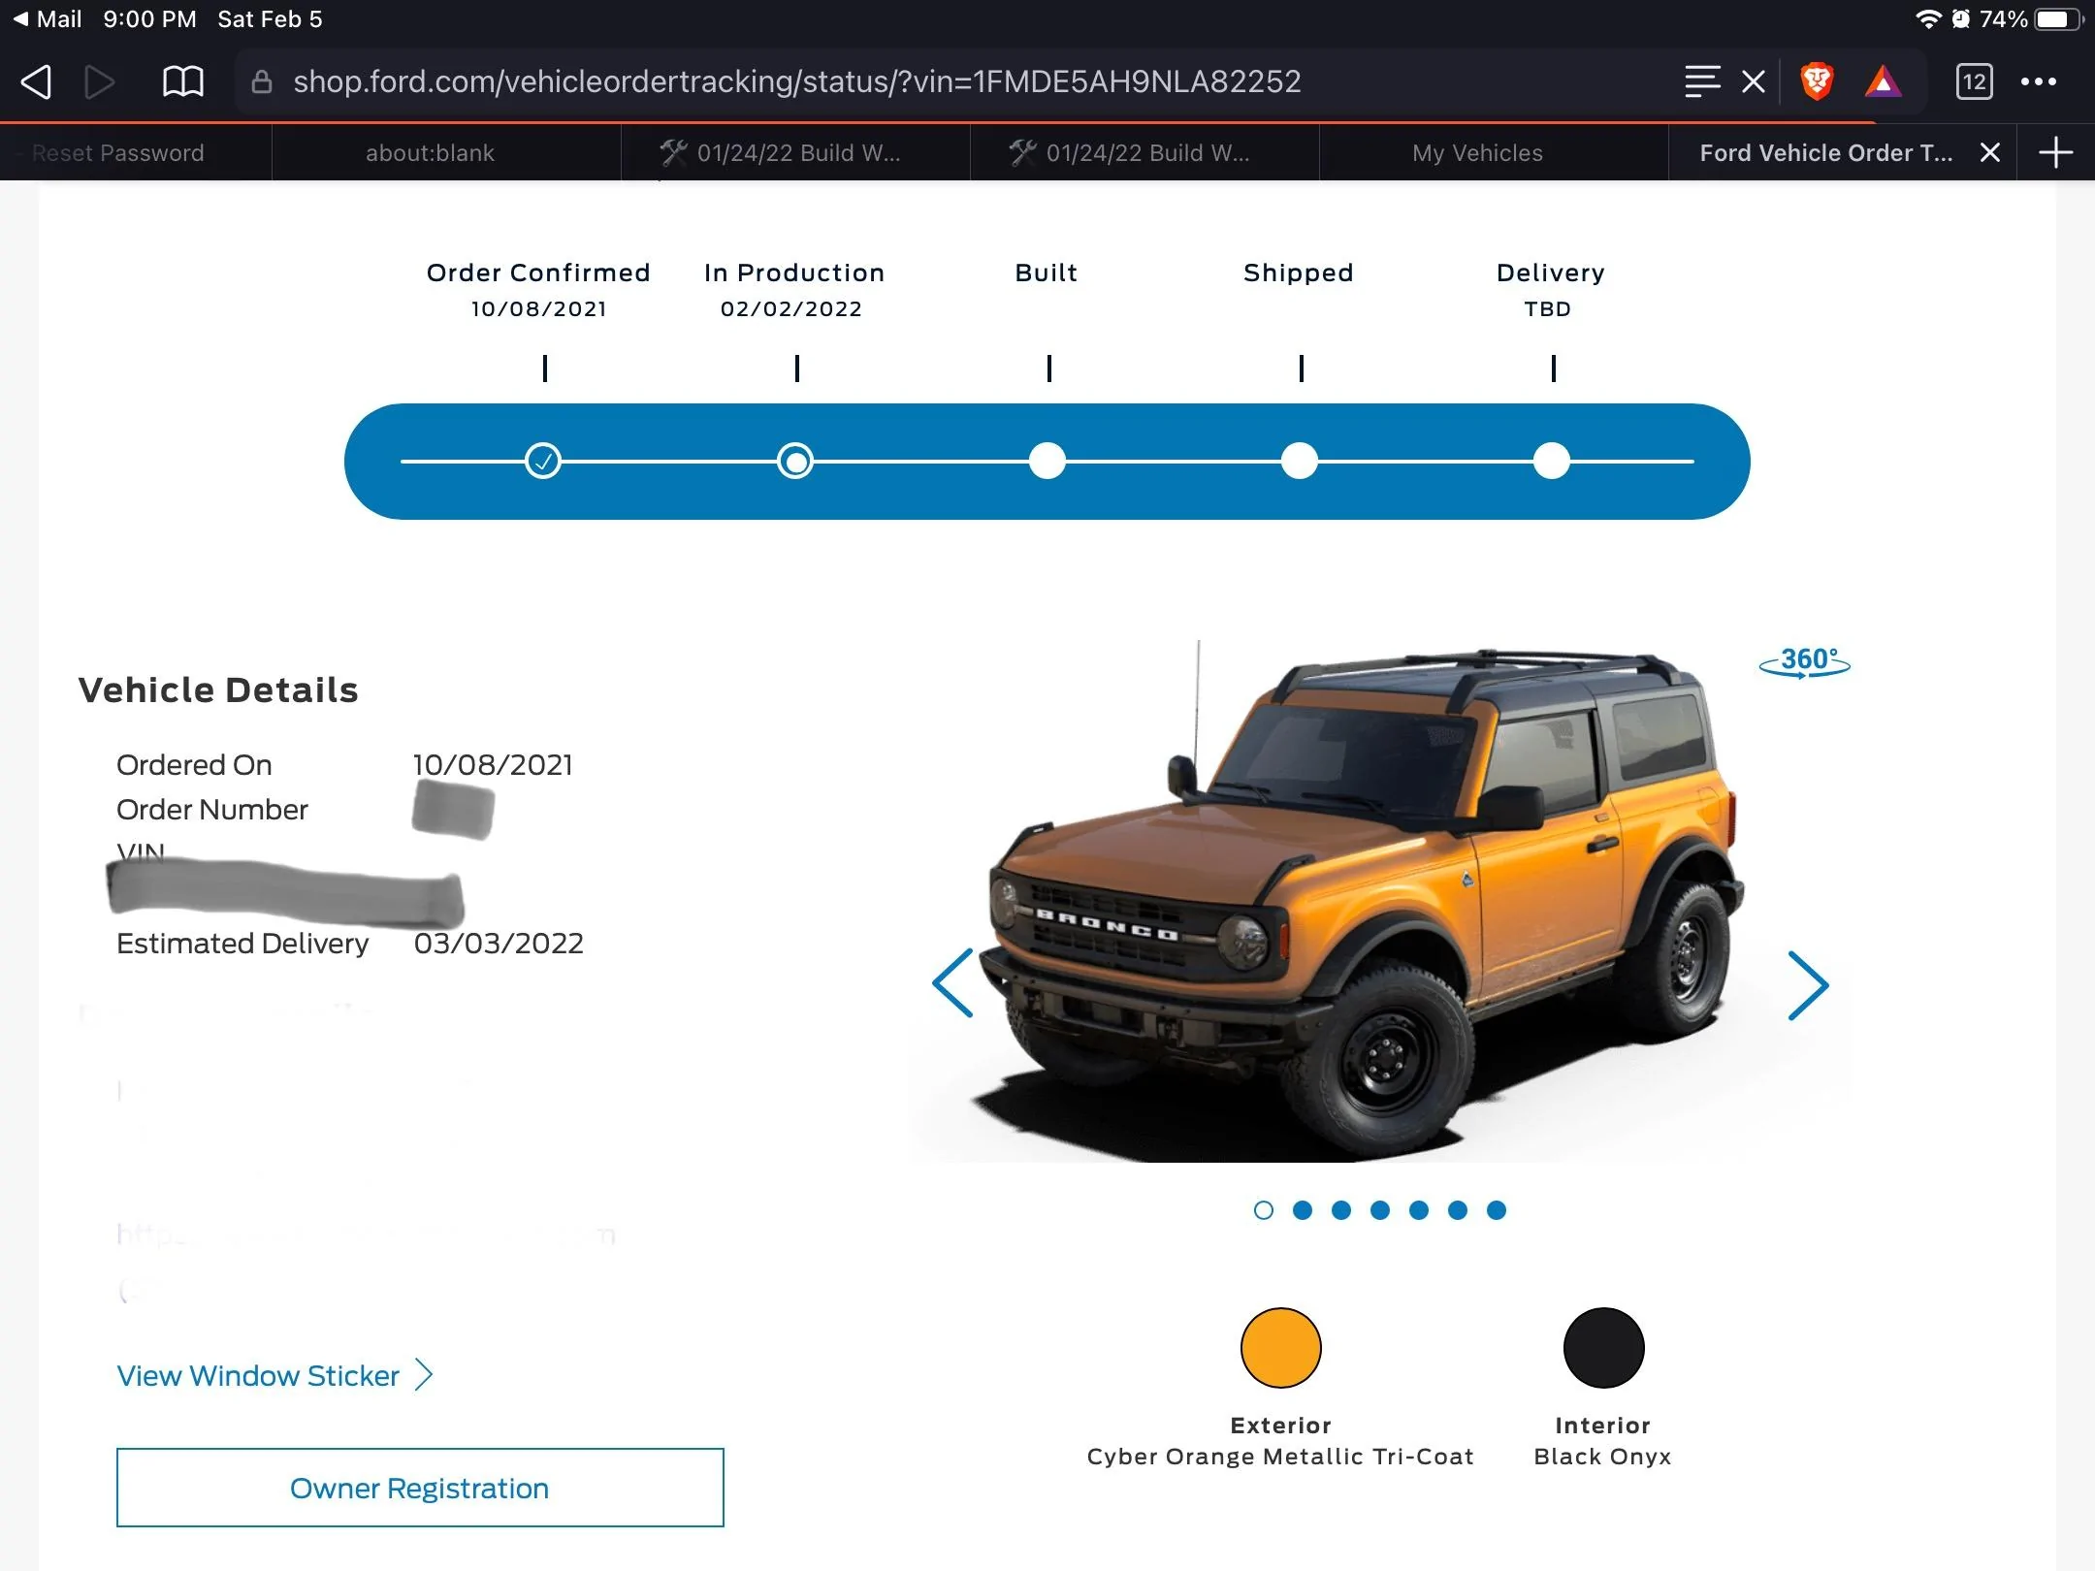Select the second carousel dot
Viewport: 2095px width, 1571px height.
pos(1303,1210)
